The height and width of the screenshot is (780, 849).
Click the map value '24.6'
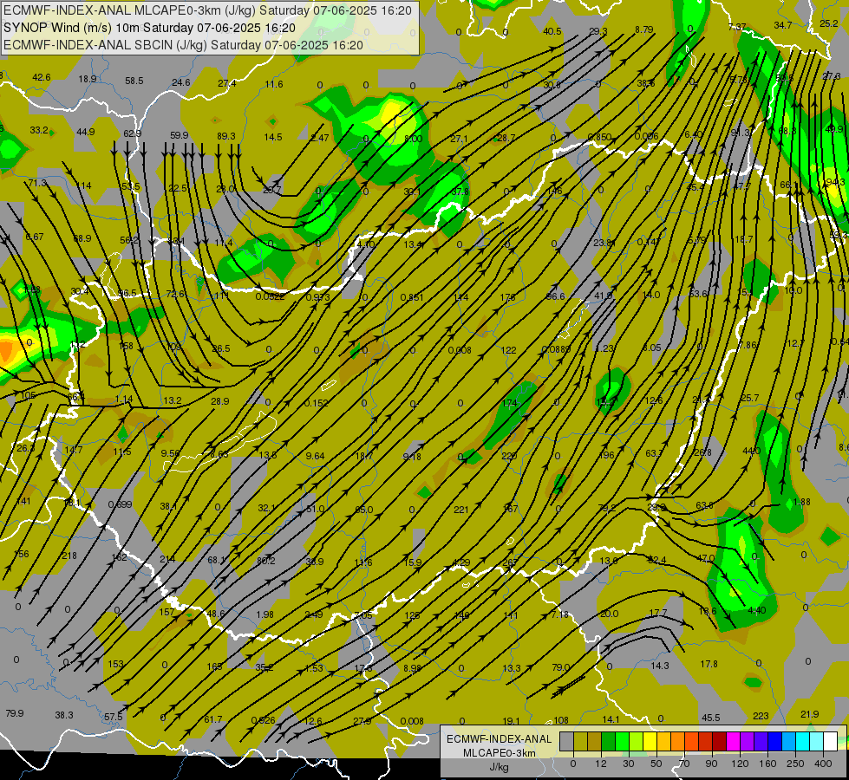pos(181,82)
